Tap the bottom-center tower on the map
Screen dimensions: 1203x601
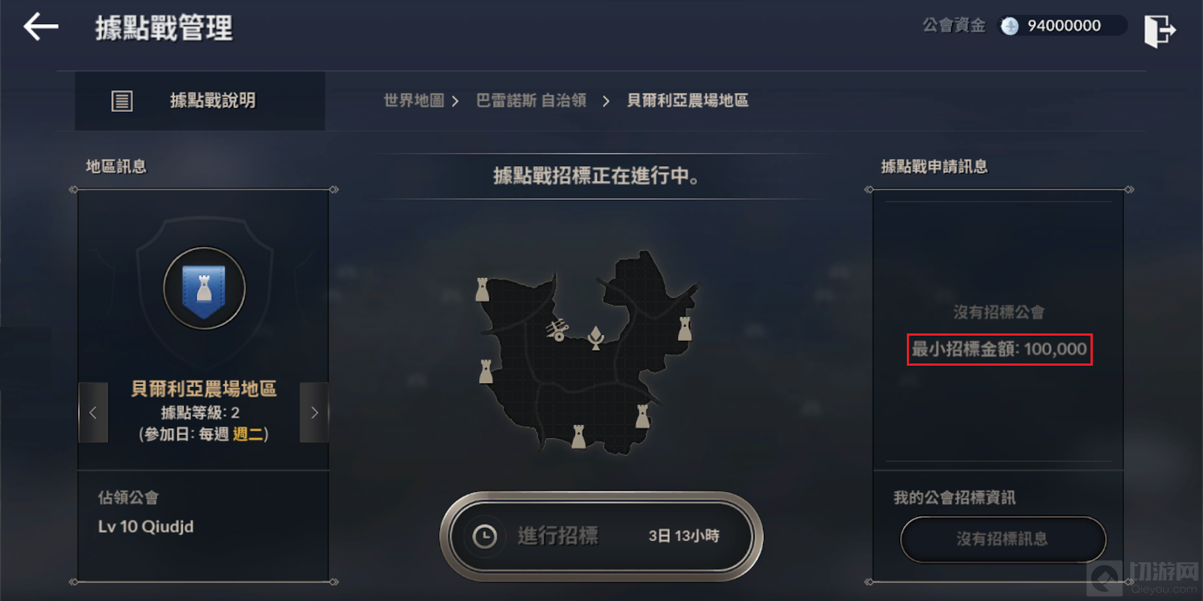(x=578, y=436)
